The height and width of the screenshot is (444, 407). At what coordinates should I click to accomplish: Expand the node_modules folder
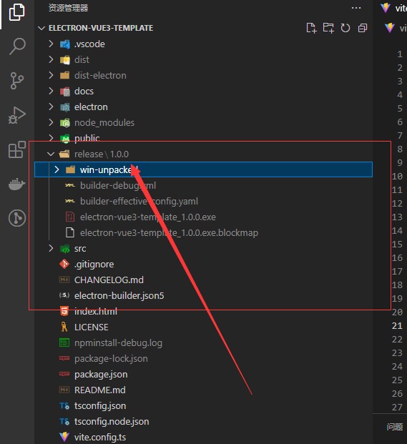point(51,122)
